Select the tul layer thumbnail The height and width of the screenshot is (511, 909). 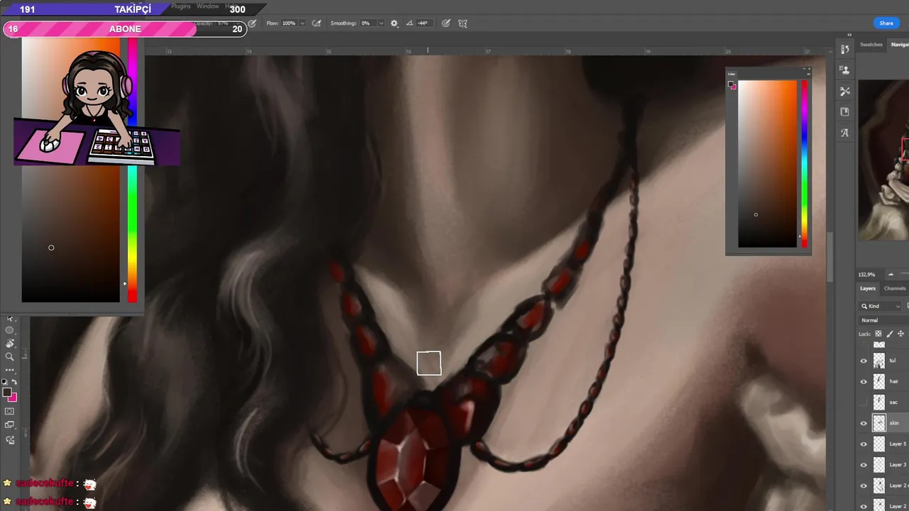pos(879,361)
